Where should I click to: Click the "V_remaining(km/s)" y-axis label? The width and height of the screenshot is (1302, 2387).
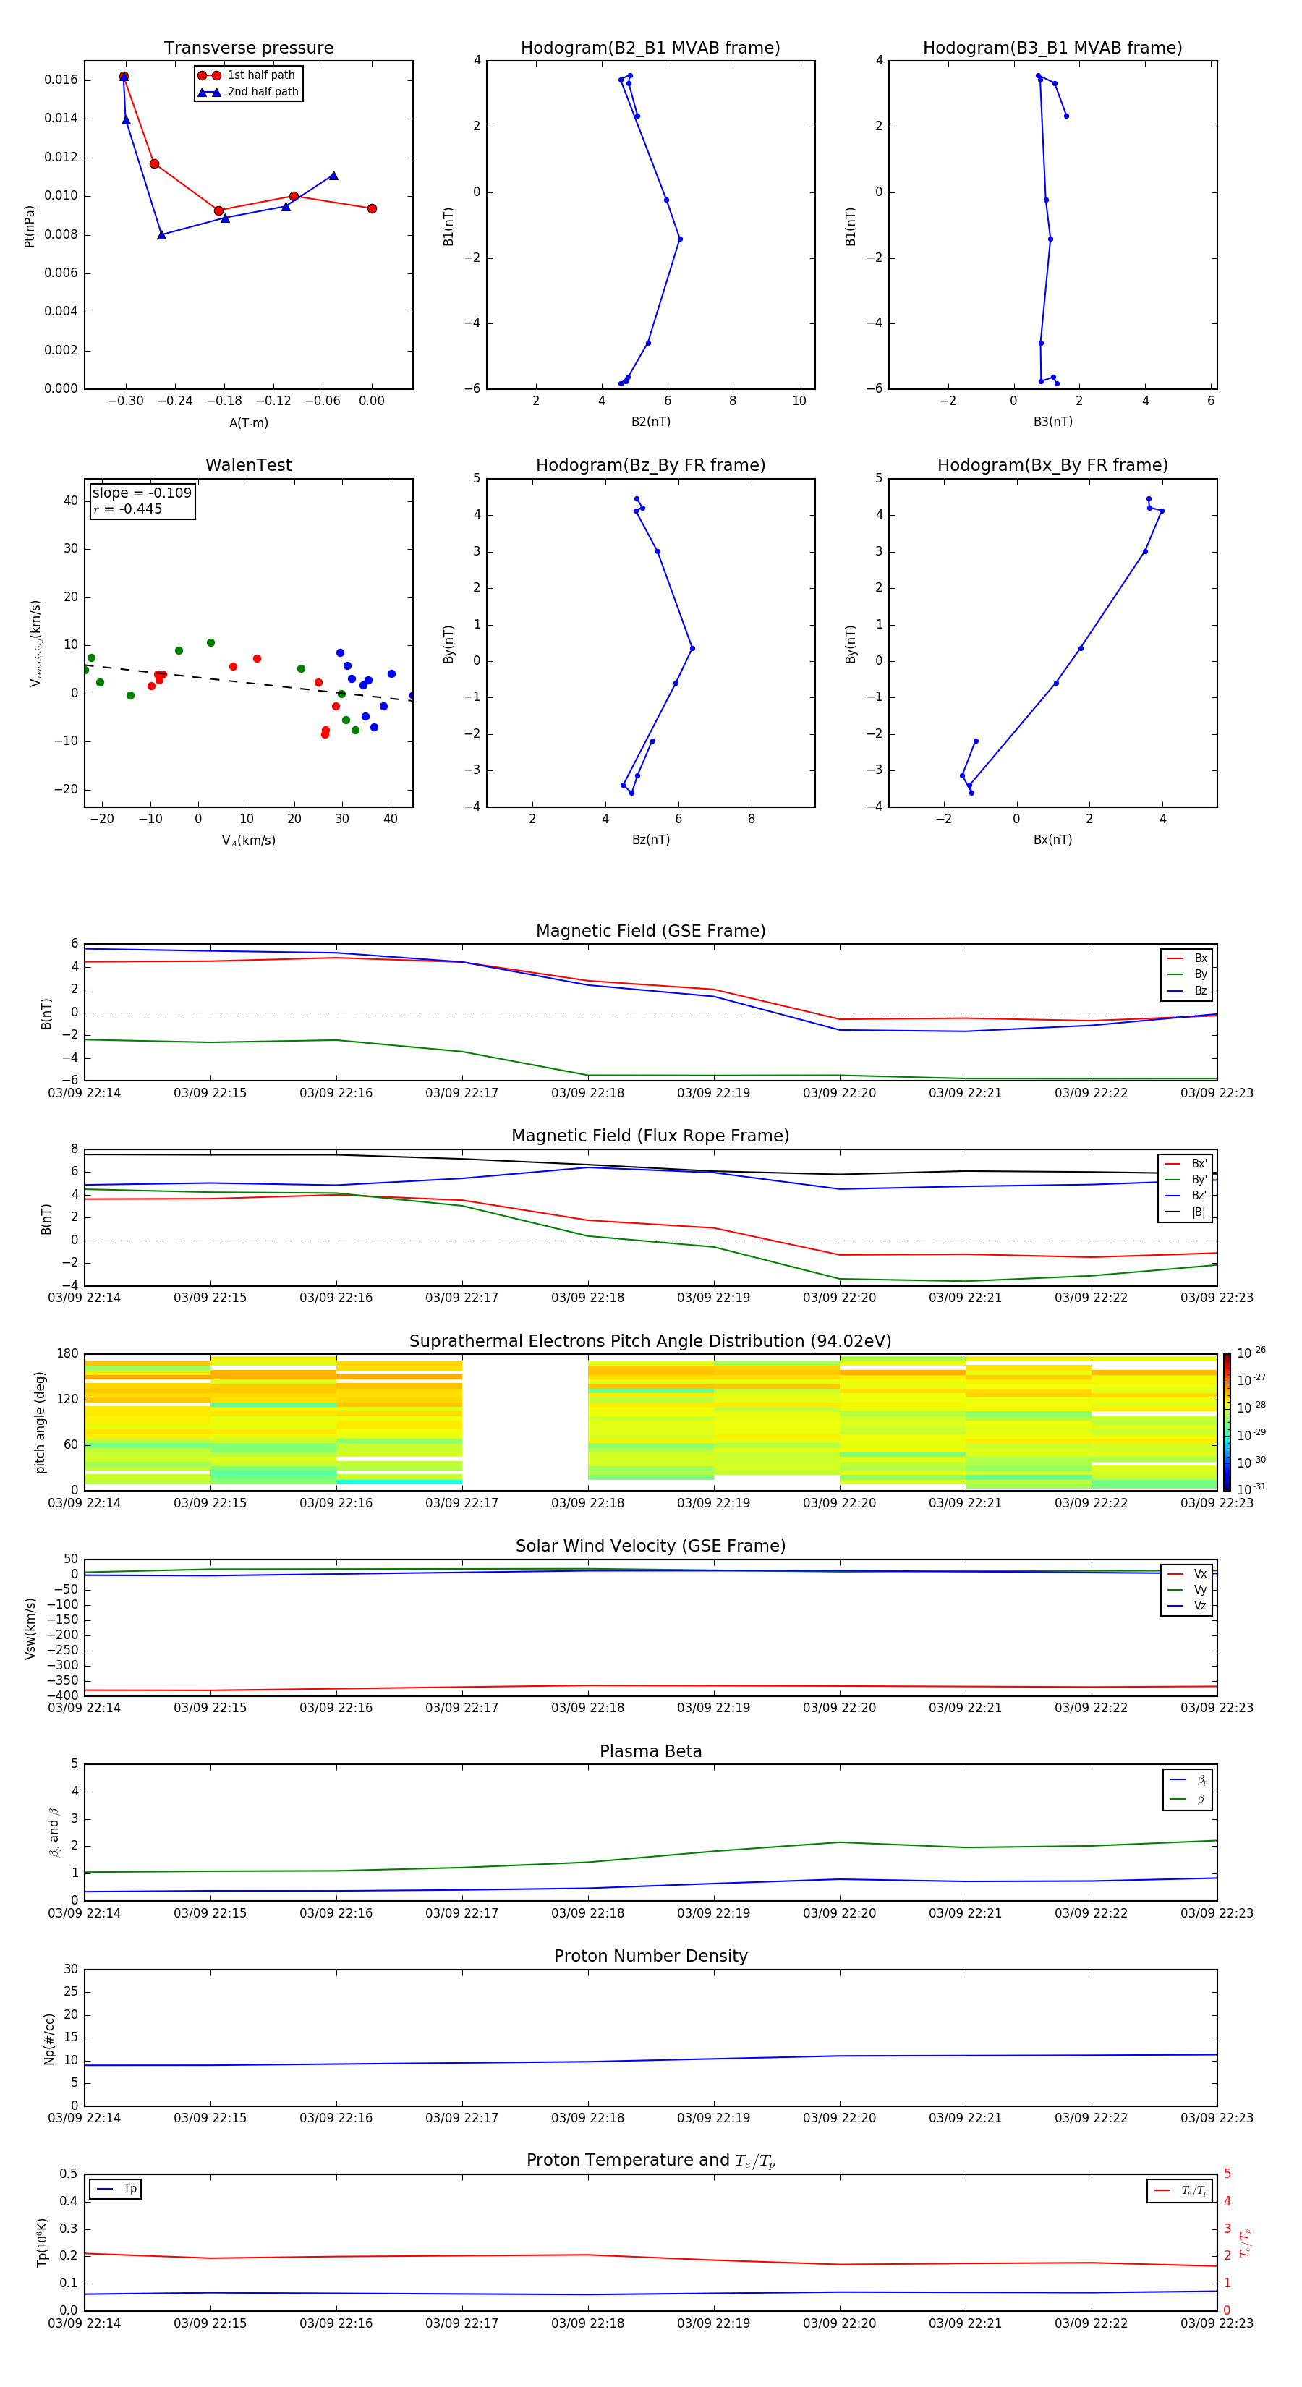click(35, 643)
